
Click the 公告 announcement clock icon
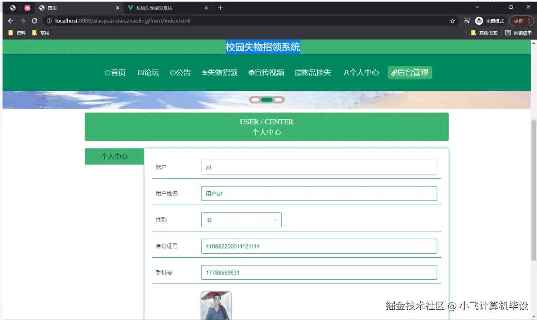point(173,72)
